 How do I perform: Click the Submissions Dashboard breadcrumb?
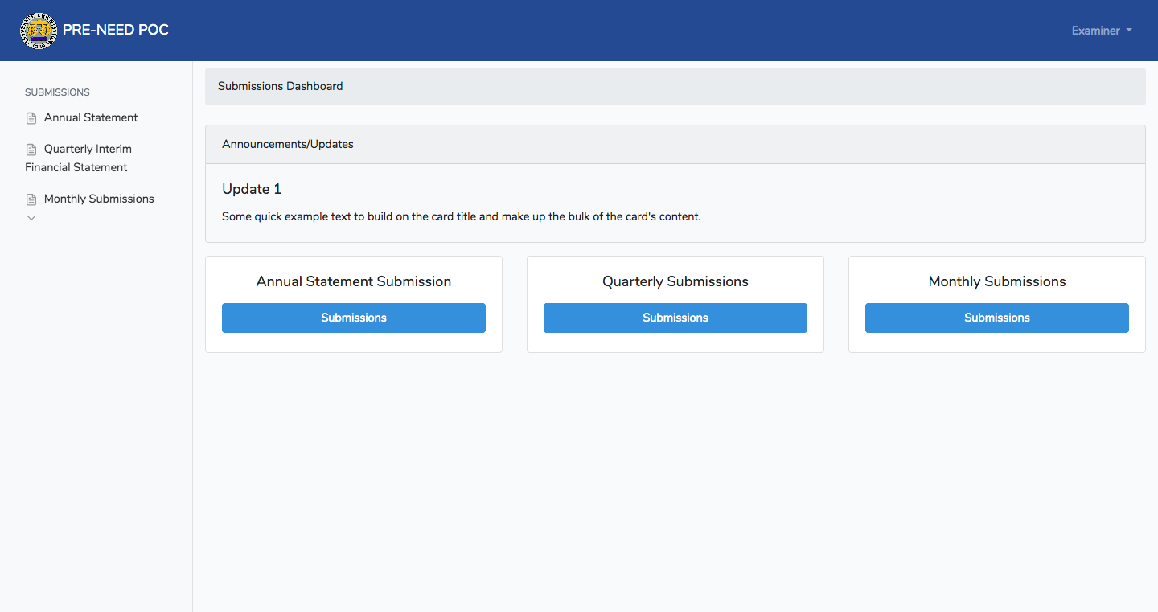281,86
